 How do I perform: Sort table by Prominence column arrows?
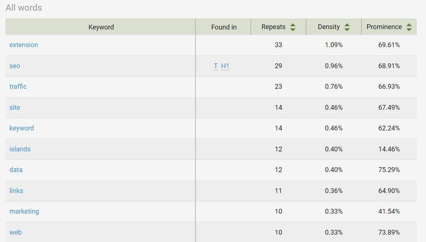coord(409,27)
